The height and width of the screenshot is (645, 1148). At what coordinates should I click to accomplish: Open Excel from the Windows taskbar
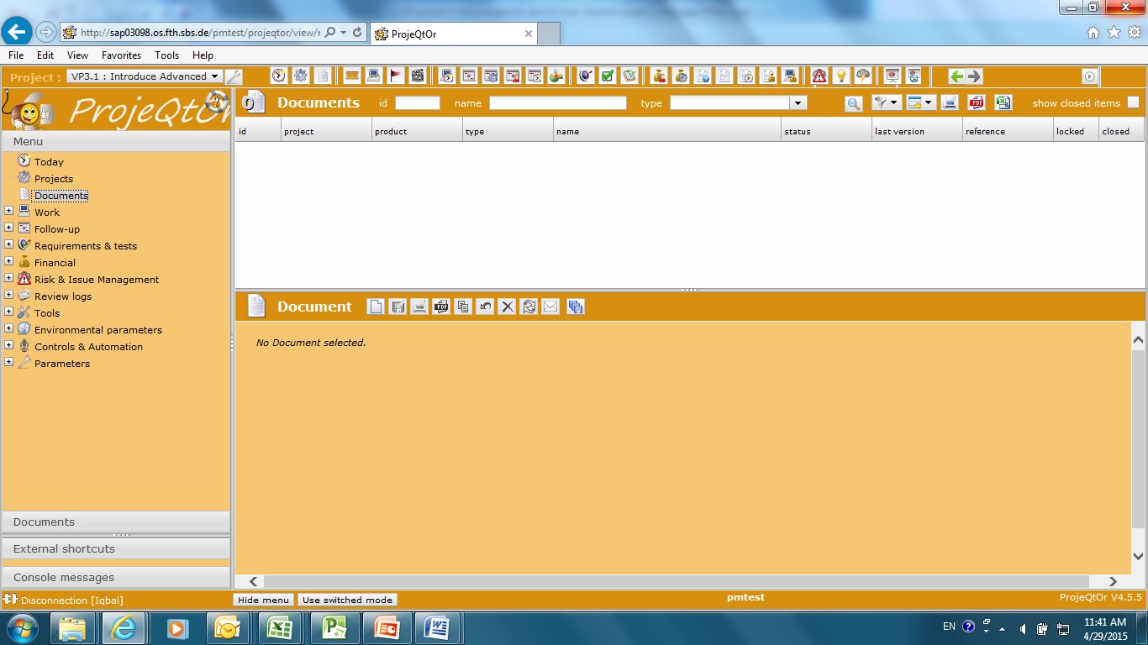click(278, 628)
